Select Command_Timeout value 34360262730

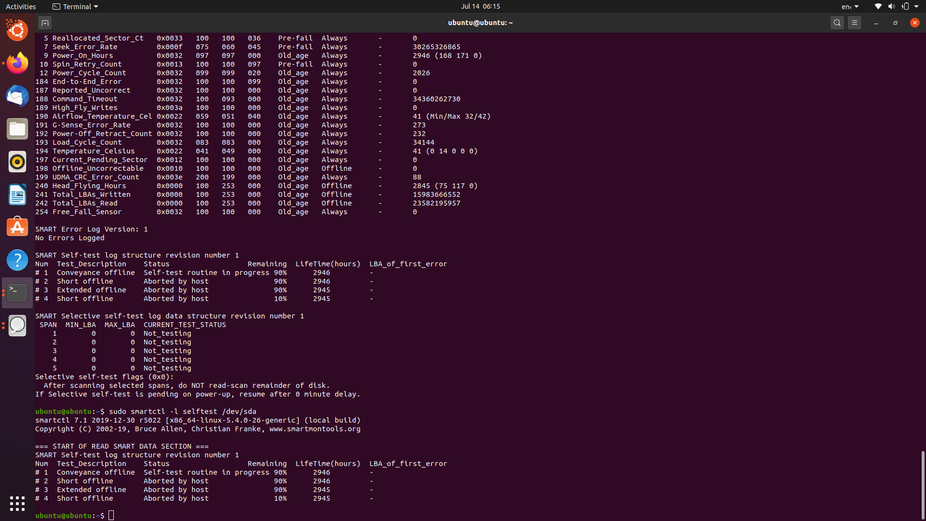436,99
